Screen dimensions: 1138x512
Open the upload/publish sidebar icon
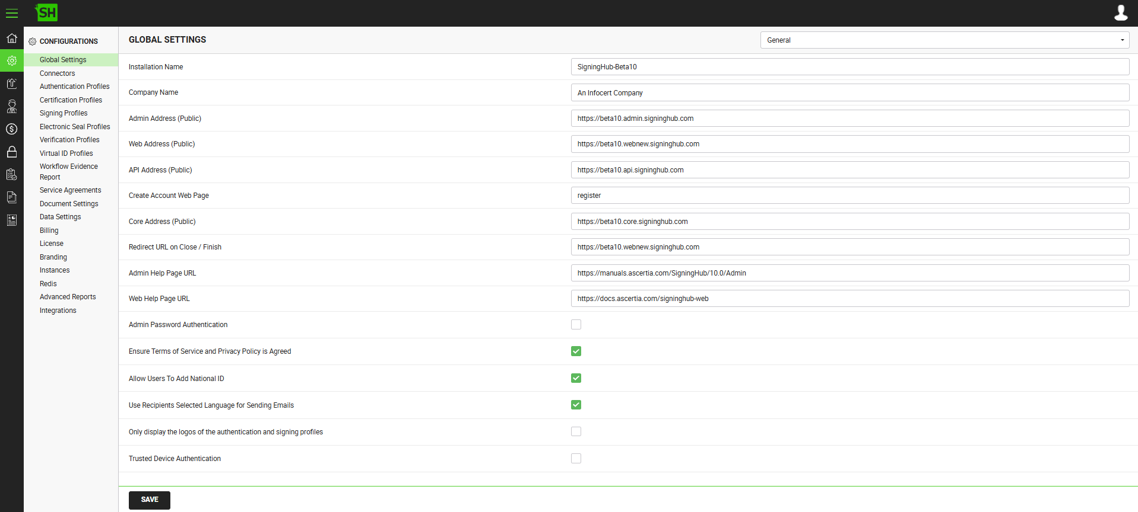(12, 84)
